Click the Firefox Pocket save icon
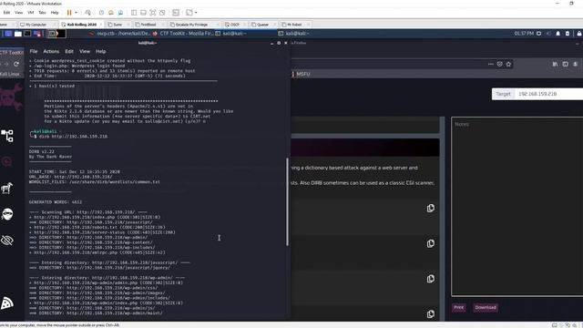The height and width of the screenshot is (328, 583). click(x=499, y=64)
